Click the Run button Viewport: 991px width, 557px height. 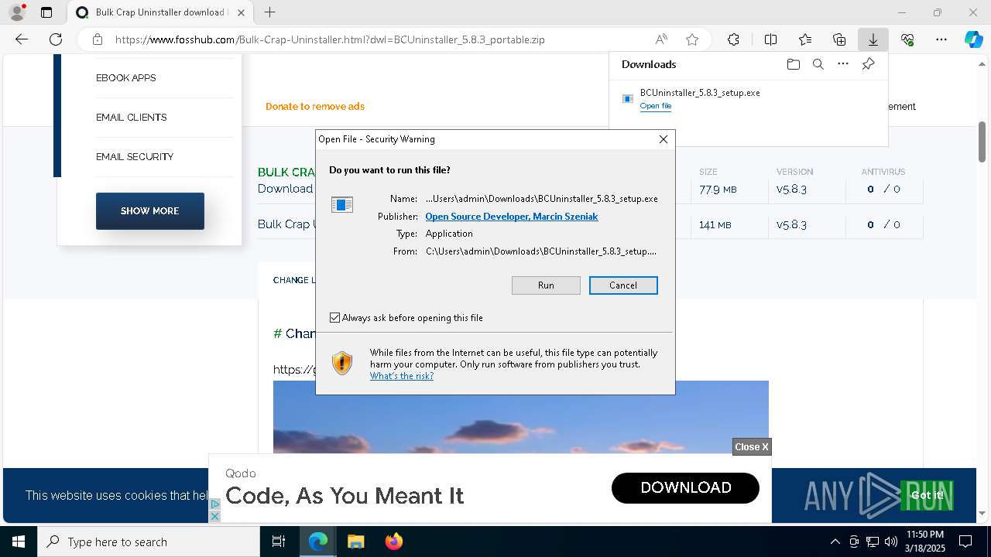click(x=546, y=285)
